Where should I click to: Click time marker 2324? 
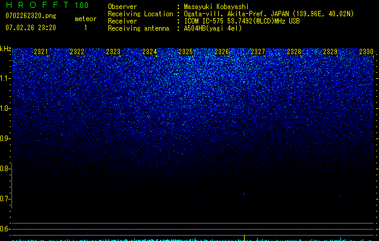pyautogui.click(x=149, y=52)
